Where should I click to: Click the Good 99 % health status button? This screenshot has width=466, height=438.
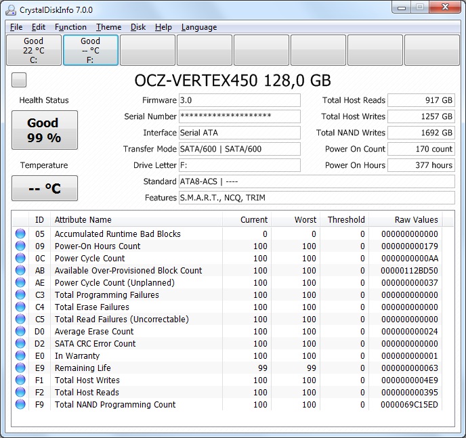click(45, 130)
